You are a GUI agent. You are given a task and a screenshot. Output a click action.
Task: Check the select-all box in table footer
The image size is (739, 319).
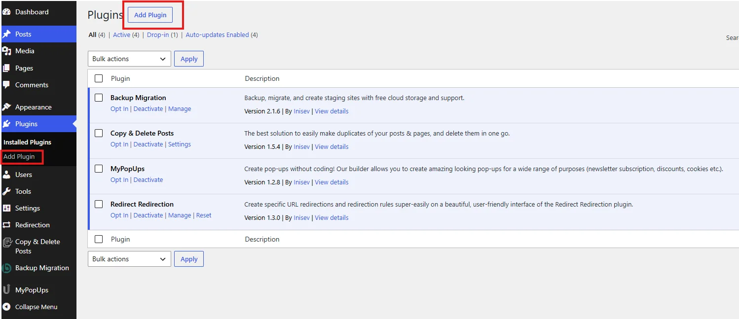click(x=99, y=239)
